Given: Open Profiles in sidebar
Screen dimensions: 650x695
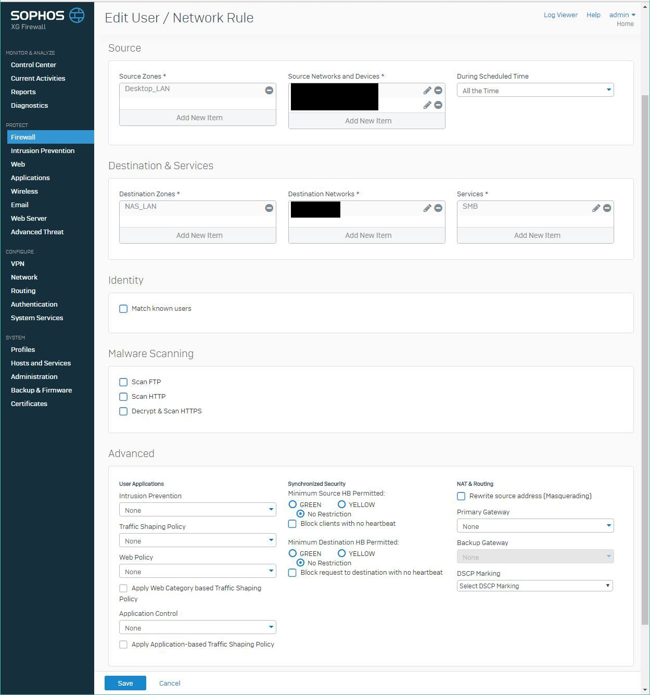Looking at the screenshot, I should click(x=23, y=350).
